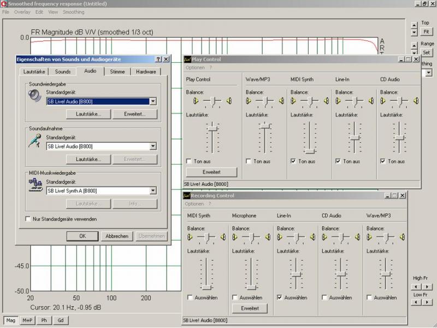Select Line-In as recording source checkbox
This screenshot has height=328, width=437.
[x=280, y=297]
